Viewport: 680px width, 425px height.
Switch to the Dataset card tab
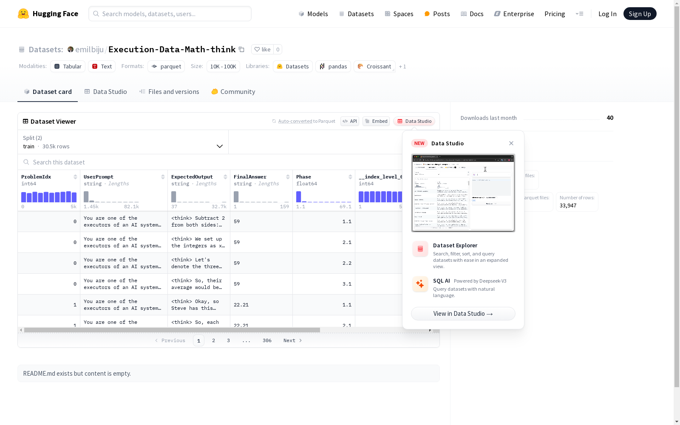48,92
